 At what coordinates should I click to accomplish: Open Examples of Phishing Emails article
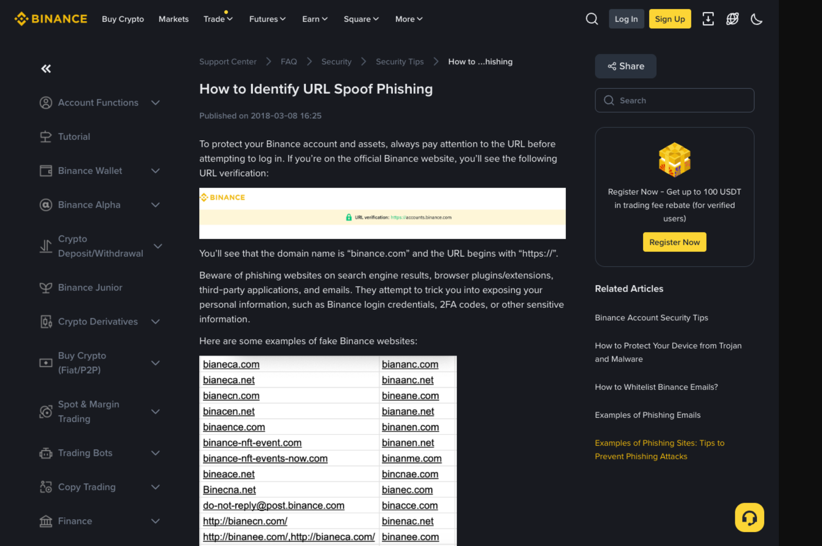pyautogui.click(x=647, y=415)
